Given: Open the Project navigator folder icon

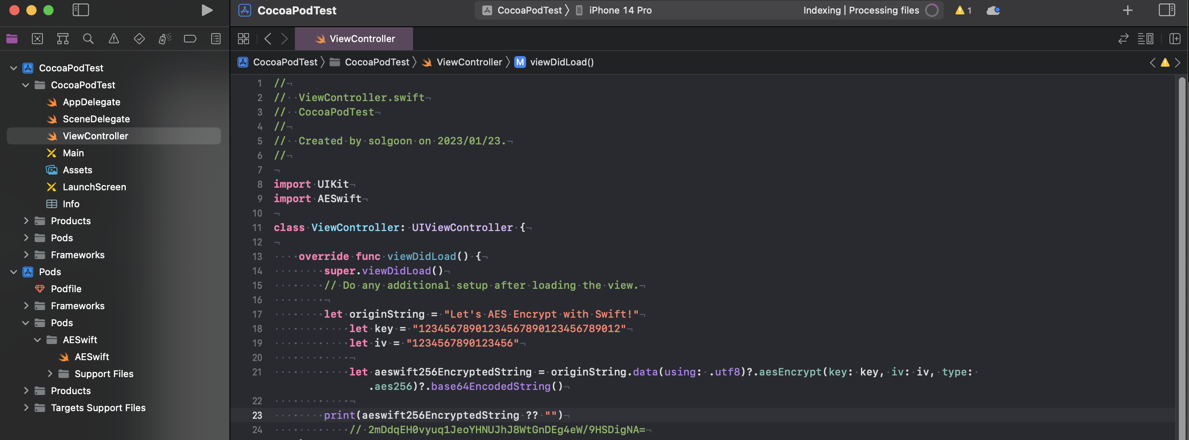Looking at the screenshot, I should point(12,39).
